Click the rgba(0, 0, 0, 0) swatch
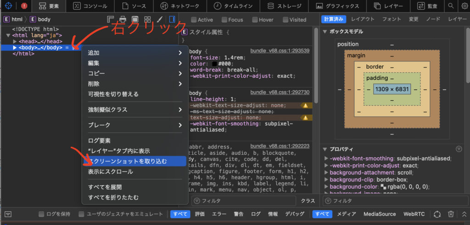Viewport: 470px width, 225px height. (x=383, y=187)
